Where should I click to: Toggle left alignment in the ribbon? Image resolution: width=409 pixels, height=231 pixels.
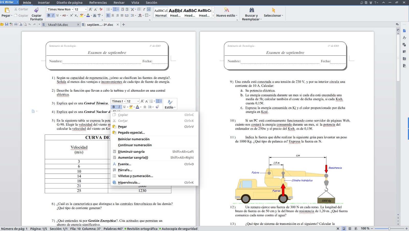click(108, 15)
